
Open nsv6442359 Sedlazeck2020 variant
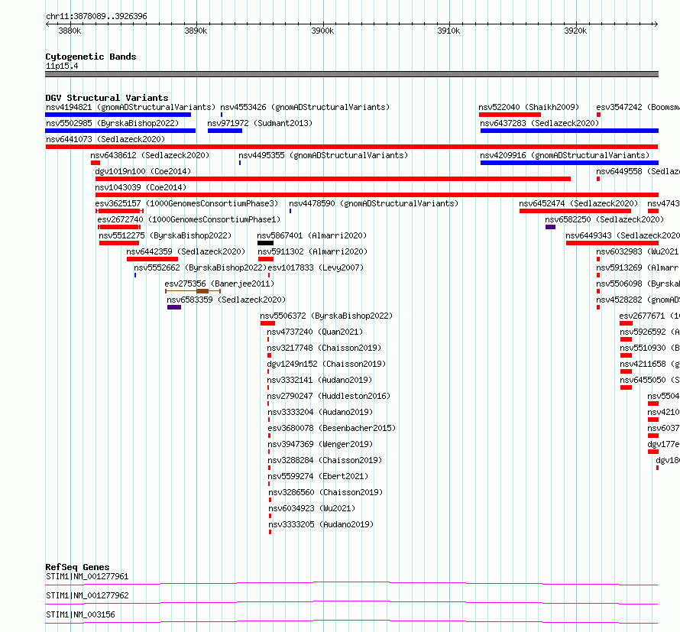tap(186, 251)
